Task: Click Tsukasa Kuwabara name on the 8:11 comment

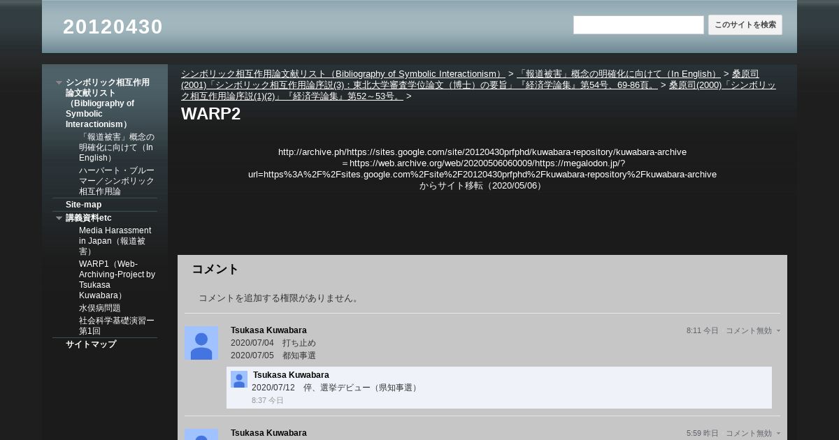Action: 268,330
